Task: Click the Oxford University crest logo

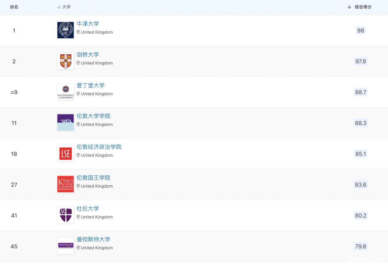Action: coord(66,30)
